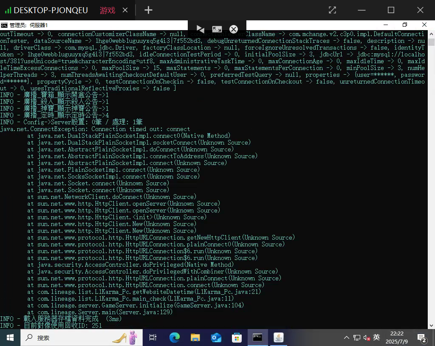
Task: Open the notification center with 2 alerts
Action: click(x=422, y=338)
